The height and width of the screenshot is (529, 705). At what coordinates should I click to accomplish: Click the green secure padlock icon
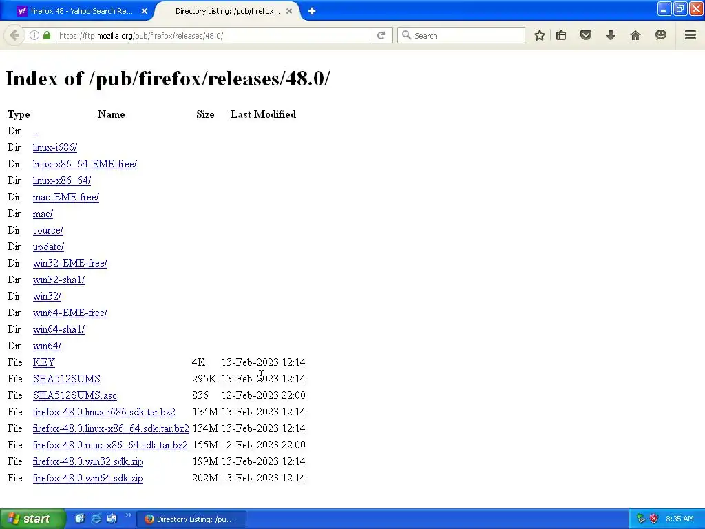[47, 35]
